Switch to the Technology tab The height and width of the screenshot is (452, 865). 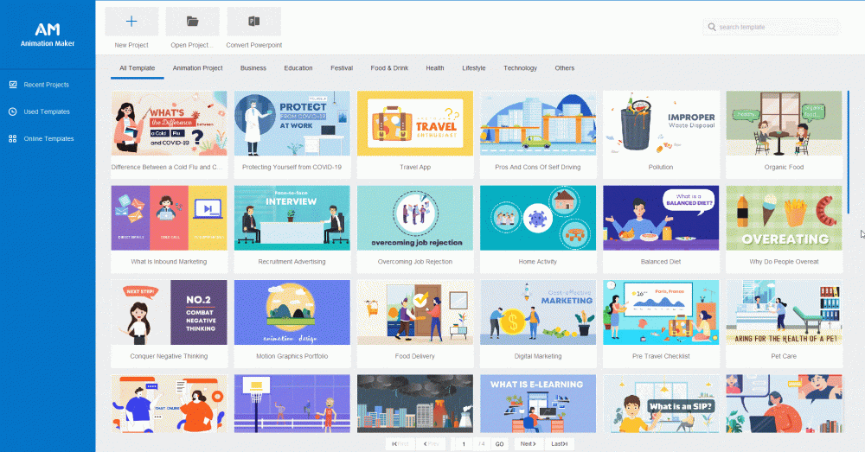click(x=520, y=68)
